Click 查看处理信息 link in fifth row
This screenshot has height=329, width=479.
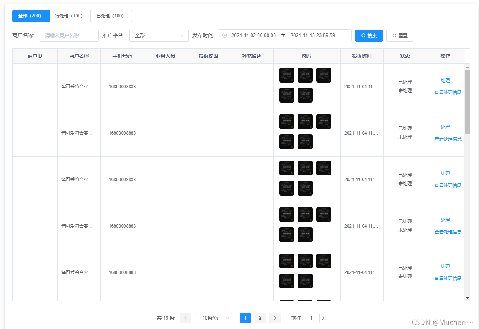click(x=448, y=278)
